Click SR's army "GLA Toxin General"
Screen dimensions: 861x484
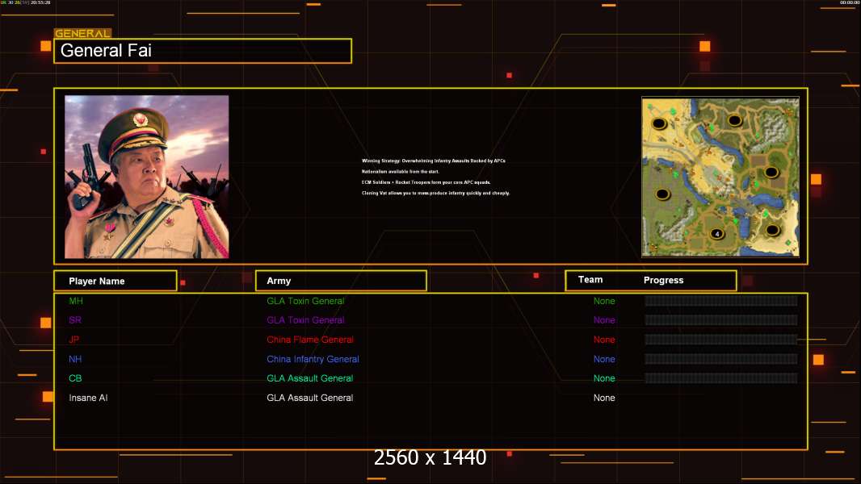click(x=305, y=320)
